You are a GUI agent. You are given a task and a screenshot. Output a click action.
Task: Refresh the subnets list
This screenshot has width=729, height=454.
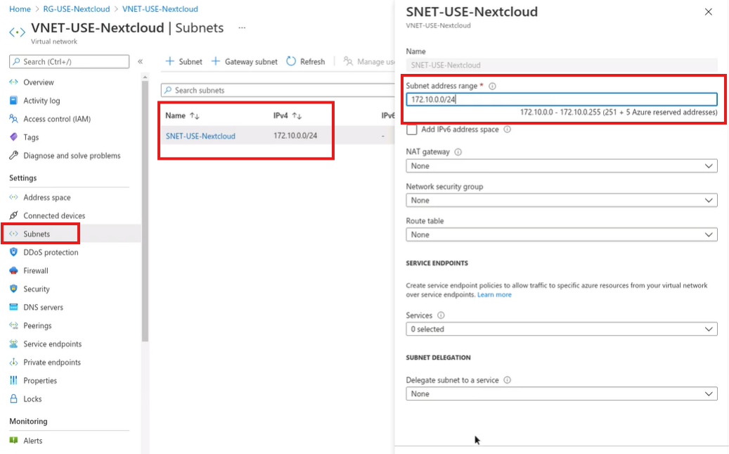[x=306, y=61]
